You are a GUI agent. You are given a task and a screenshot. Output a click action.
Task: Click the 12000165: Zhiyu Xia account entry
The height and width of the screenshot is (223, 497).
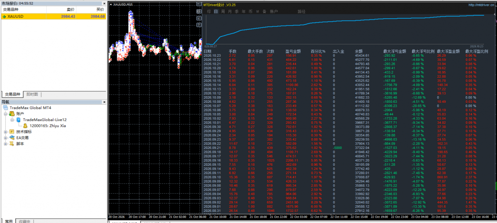[x=48, y=126]
